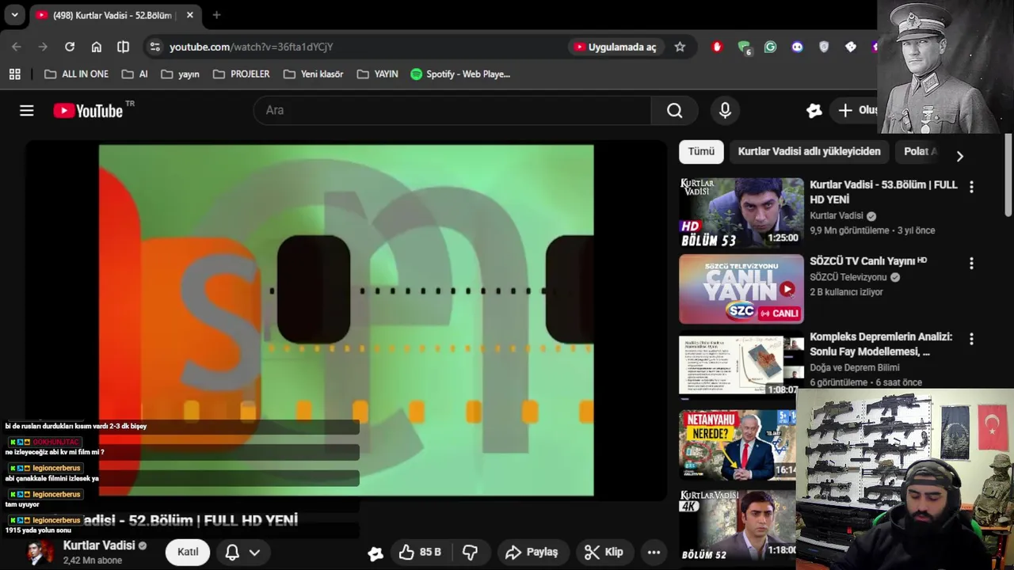The height and width of the screenshot is (570, 1014).
Task: Open the purple mask-face extension icon
Action: [x=797, y=47]
